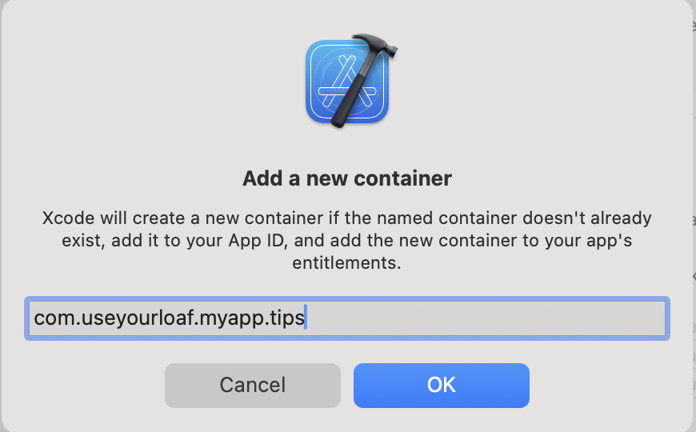Click the hammer handle on Xcode icon
Image resolution: width=696 pixels, height=432 pixels.
click(349, 95)
